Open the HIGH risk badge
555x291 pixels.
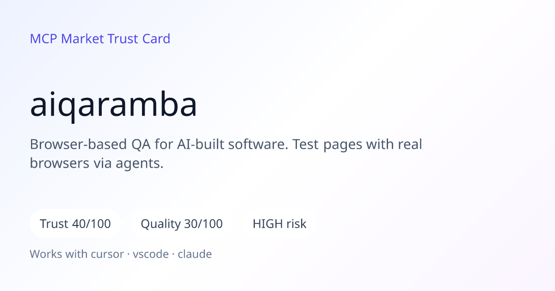[279, 224]
